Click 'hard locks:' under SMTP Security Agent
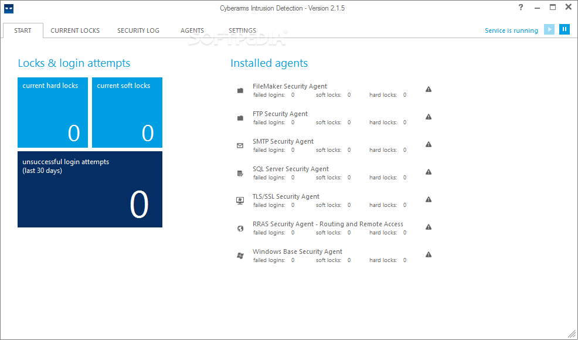Image resolution: width=578 pixels, height=340 pixels. point(383,150)
